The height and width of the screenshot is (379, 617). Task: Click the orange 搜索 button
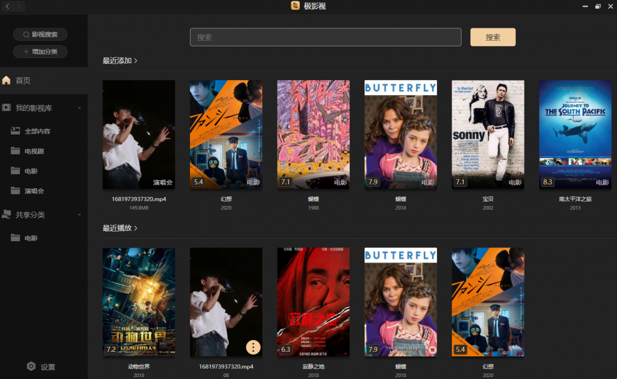(x=492, y=37)
